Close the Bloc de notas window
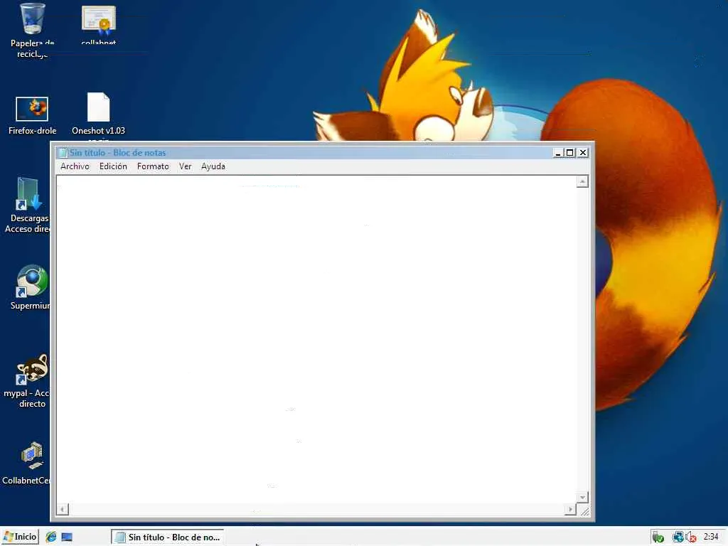 point(583,153)
